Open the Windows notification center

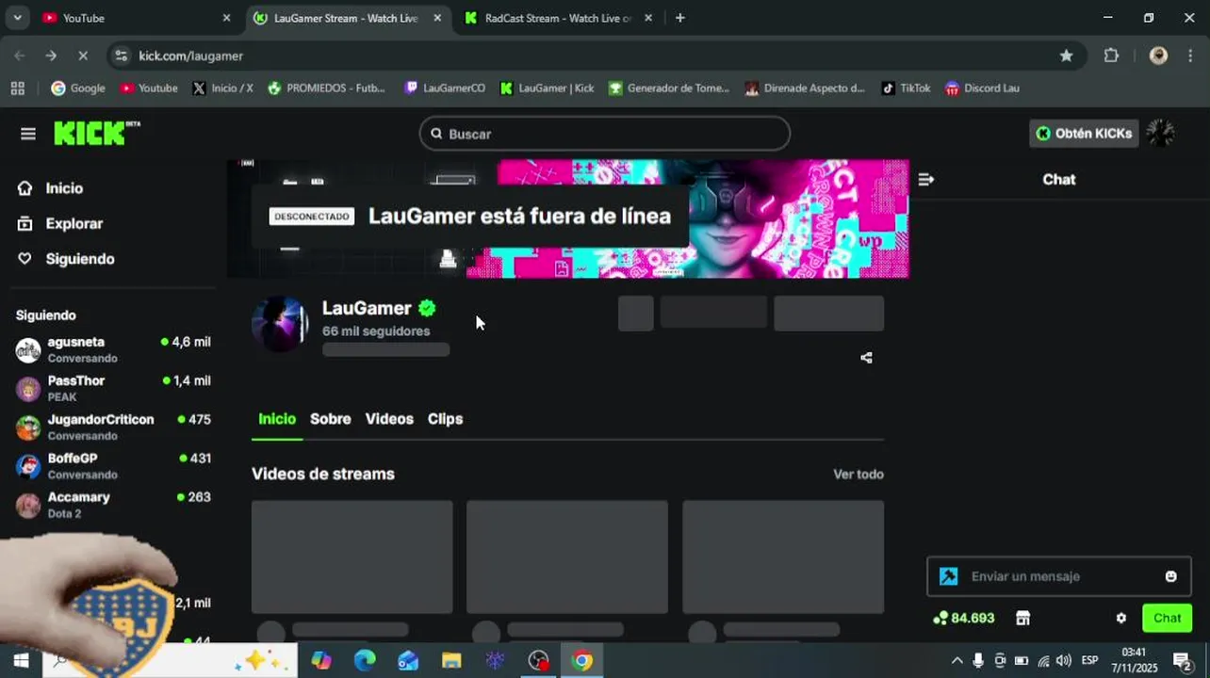tap(1182, 660)
